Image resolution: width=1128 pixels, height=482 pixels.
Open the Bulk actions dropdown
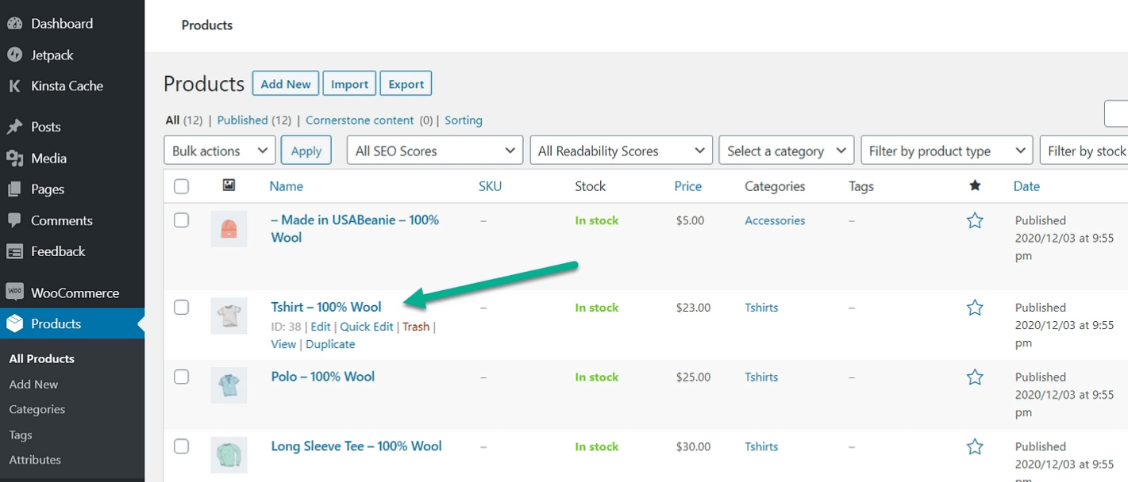click(219, 151)
